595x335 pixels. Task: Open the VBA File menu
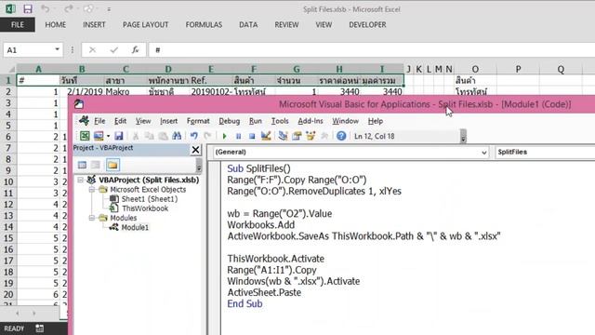(99, 121)
